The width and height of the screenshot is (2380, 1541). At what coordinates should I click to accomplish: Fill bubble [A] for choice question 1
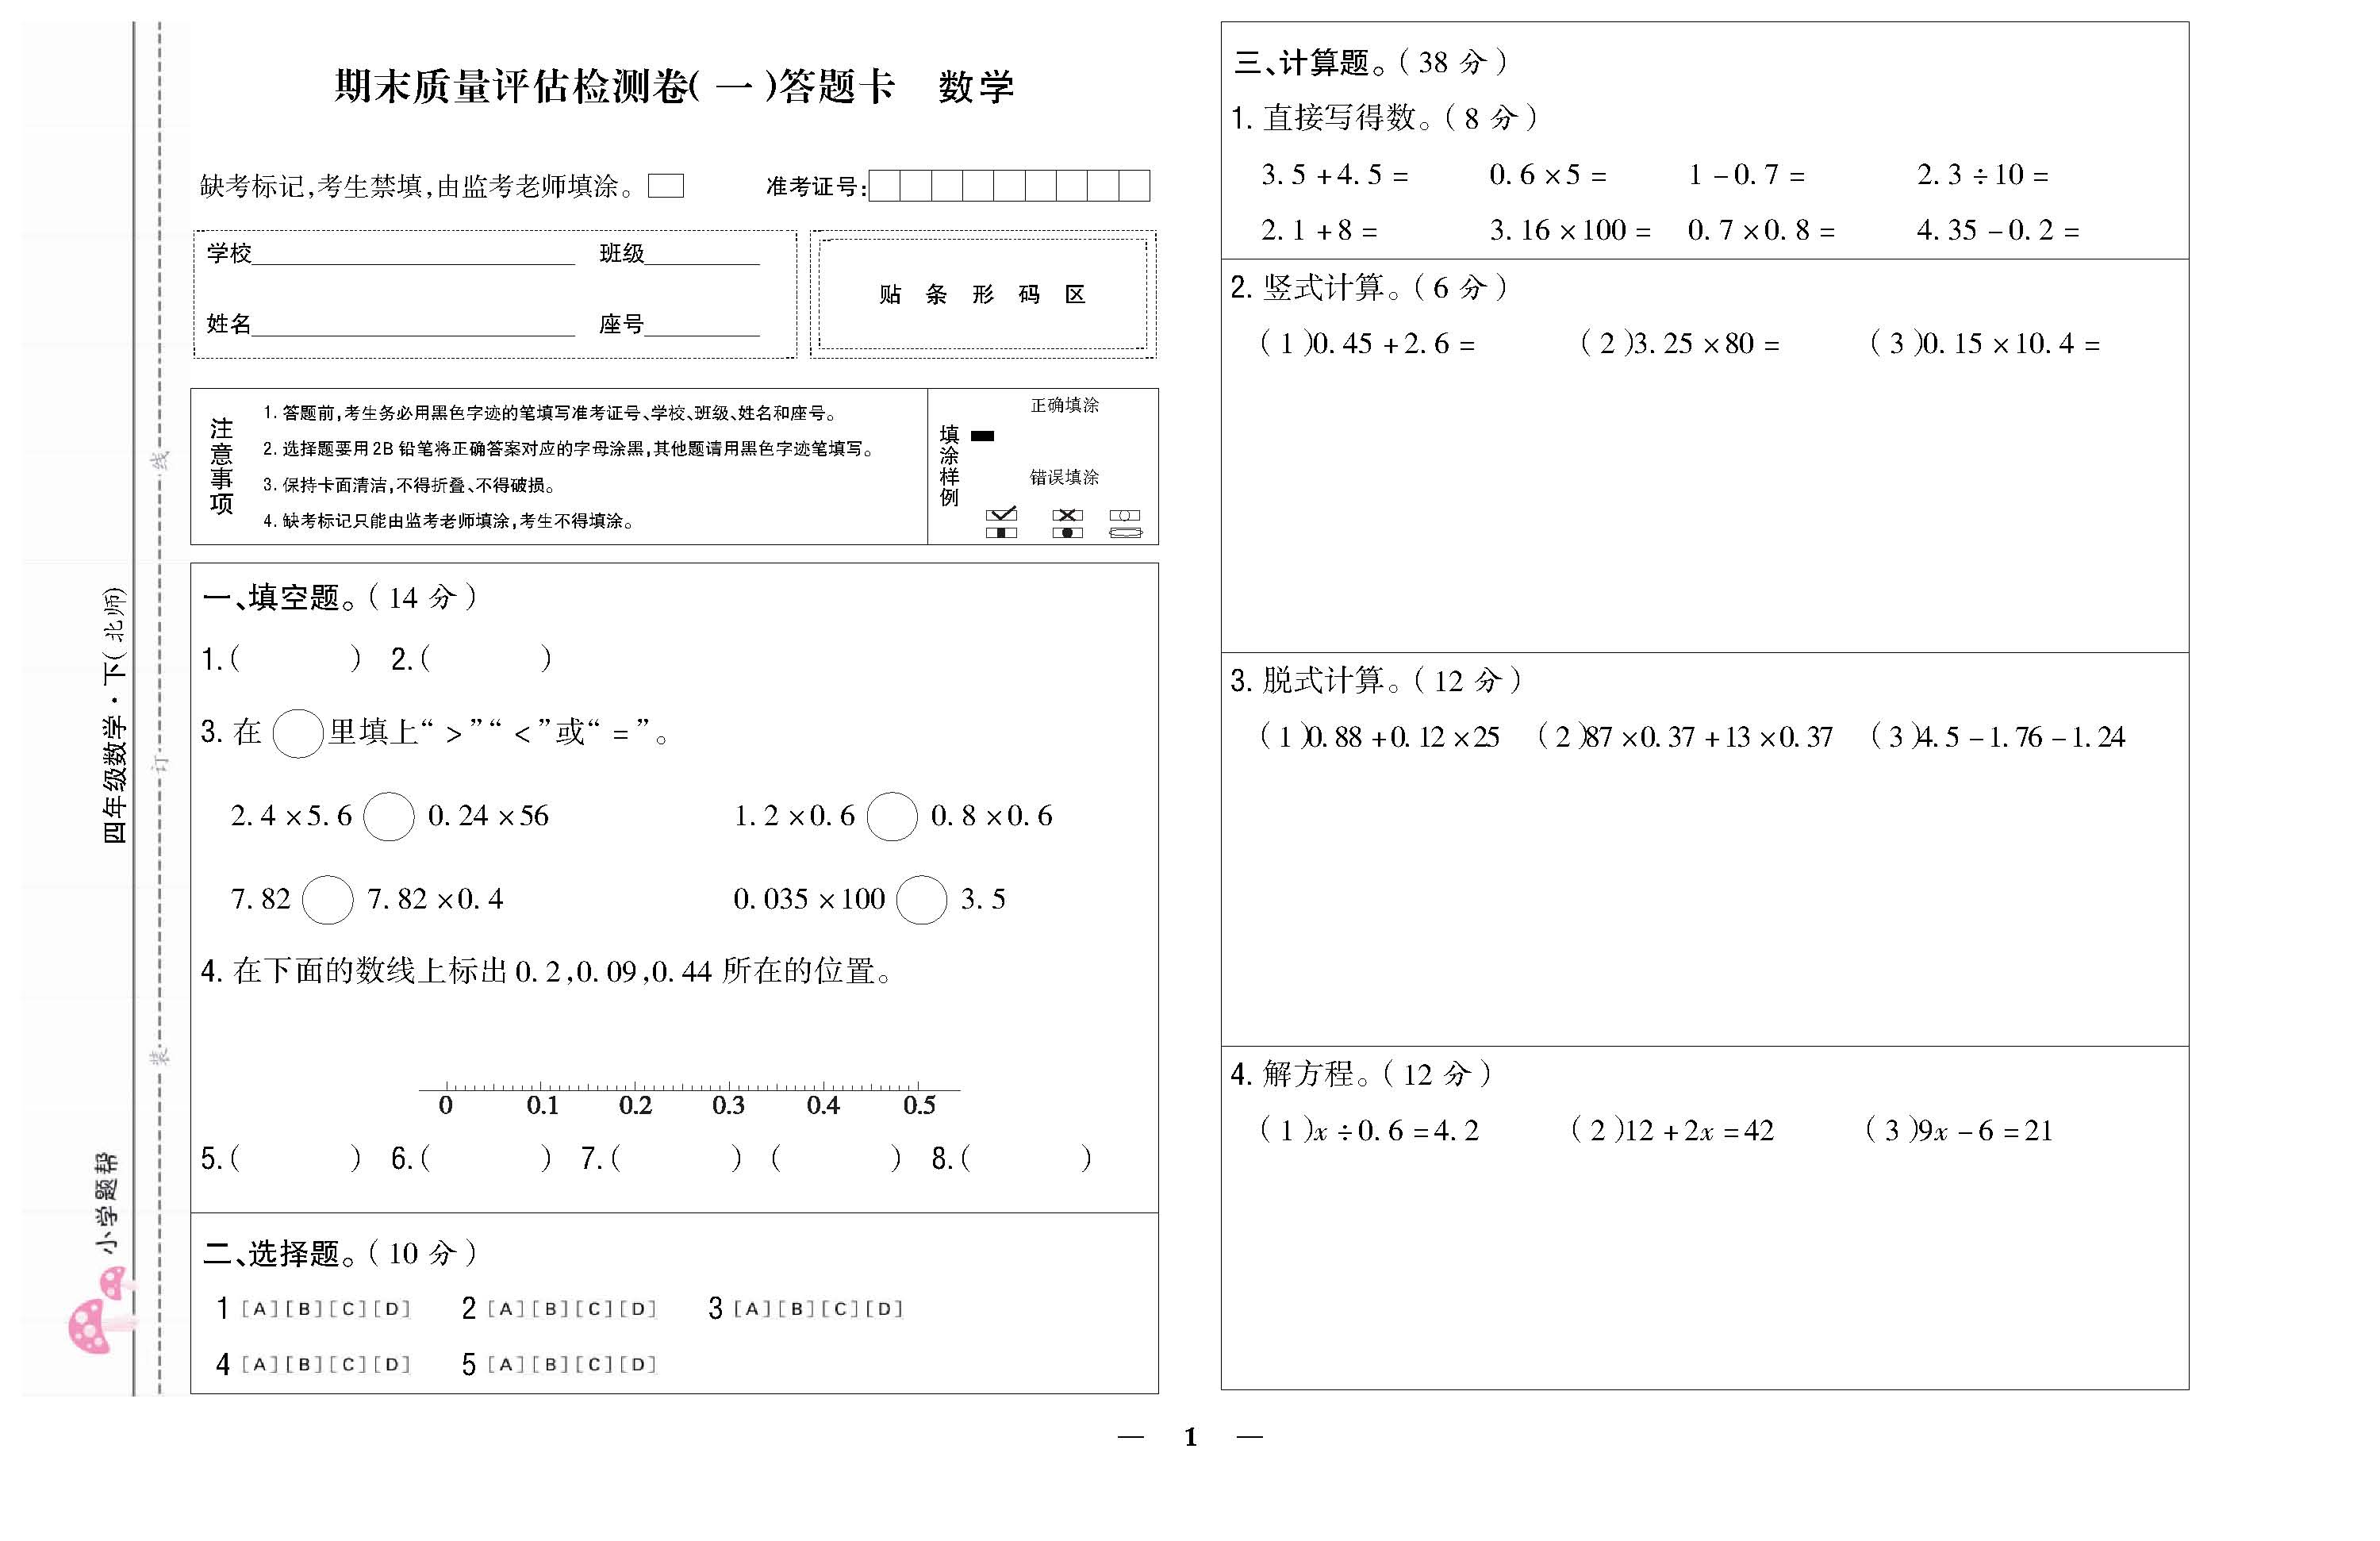pyautogui.click(x=259, y=1309)
